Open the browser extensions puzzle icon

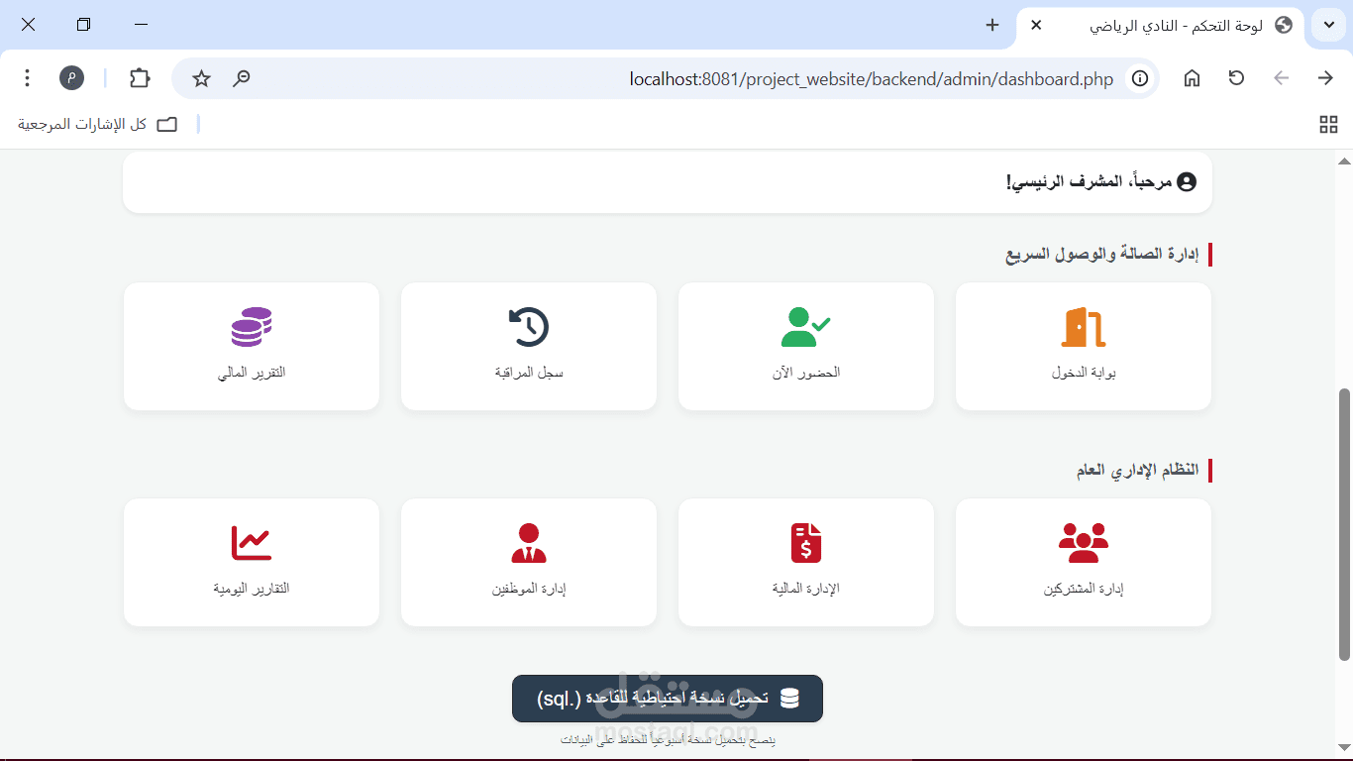click(x=139, y=77)
